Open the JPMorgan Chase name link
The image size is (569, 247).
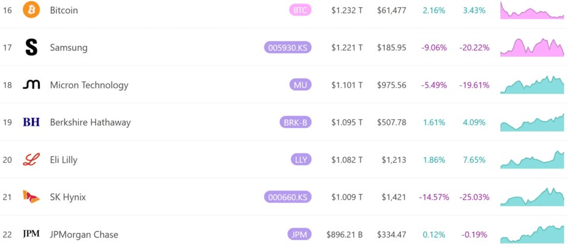84,235
